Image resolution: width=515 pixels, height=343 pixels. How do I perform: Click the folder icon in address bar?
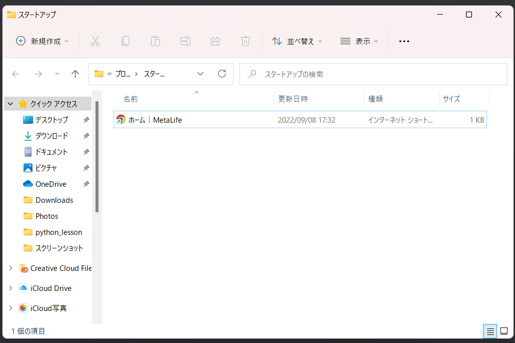tap(99, 74)
